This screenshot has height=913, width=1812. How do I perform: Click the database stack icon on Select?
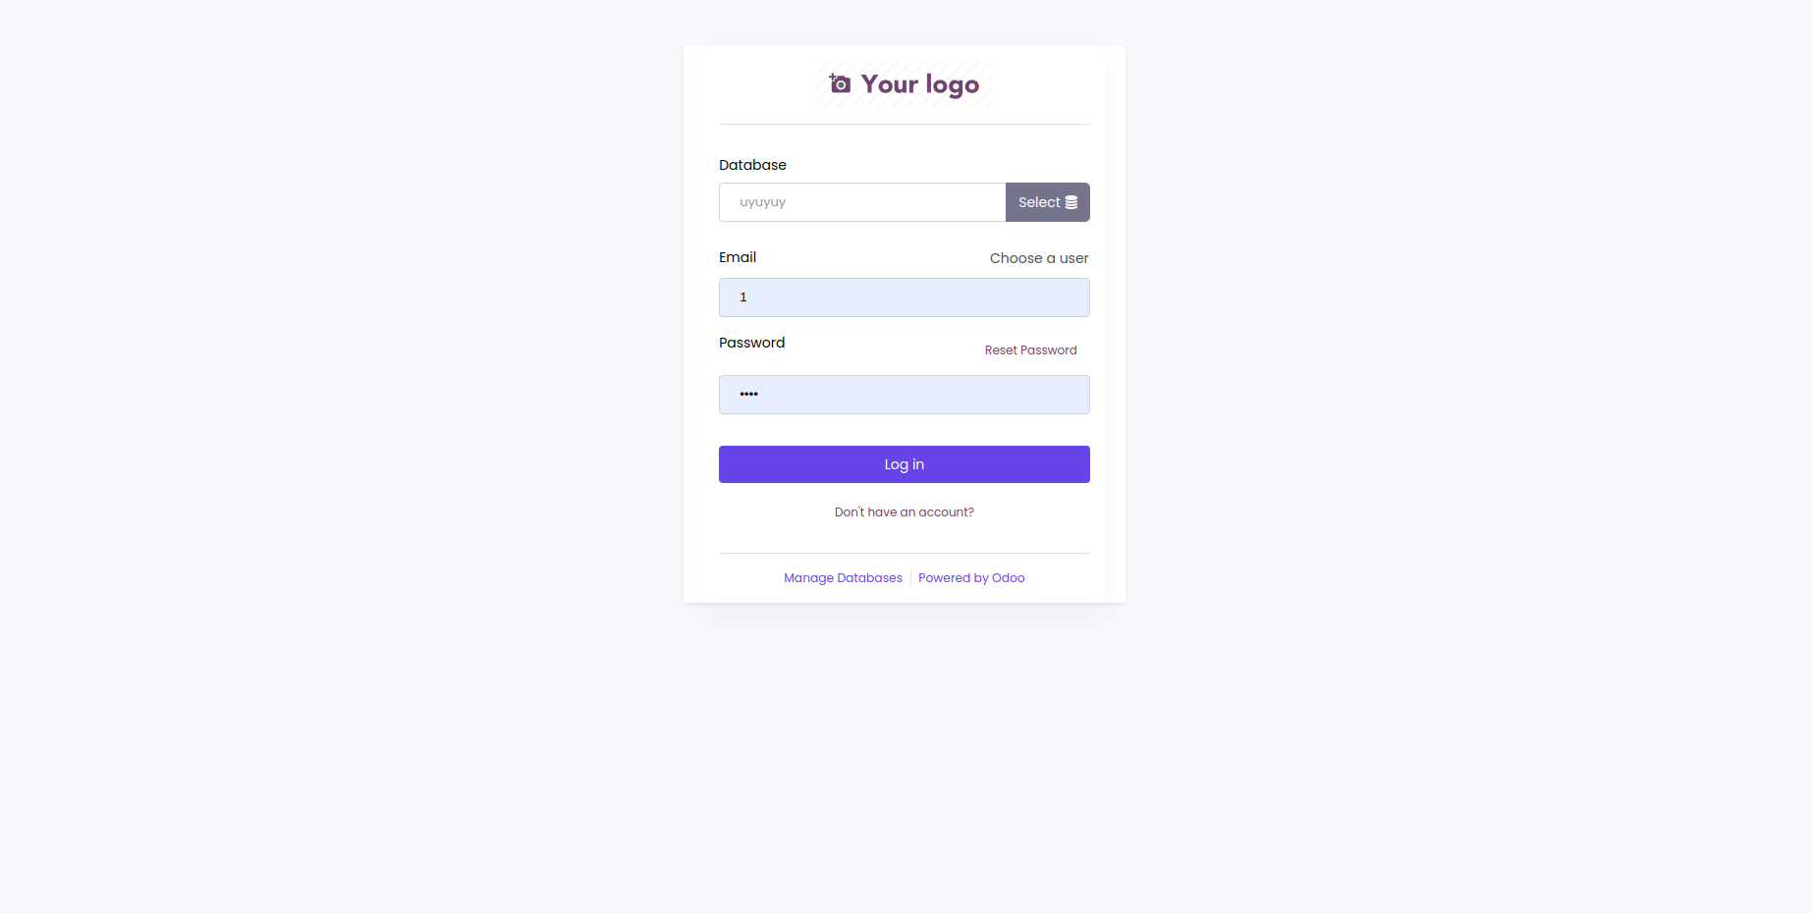tap(1071, 202)
